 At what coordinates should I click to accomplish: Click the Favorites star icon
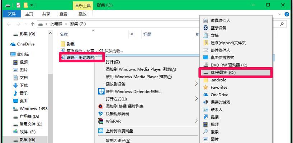pos(205,87)
